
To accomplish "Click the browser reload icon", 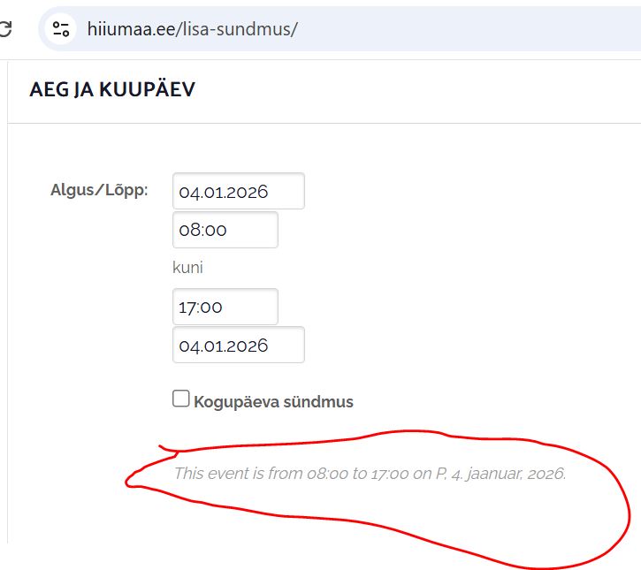I will click(4, 28).
